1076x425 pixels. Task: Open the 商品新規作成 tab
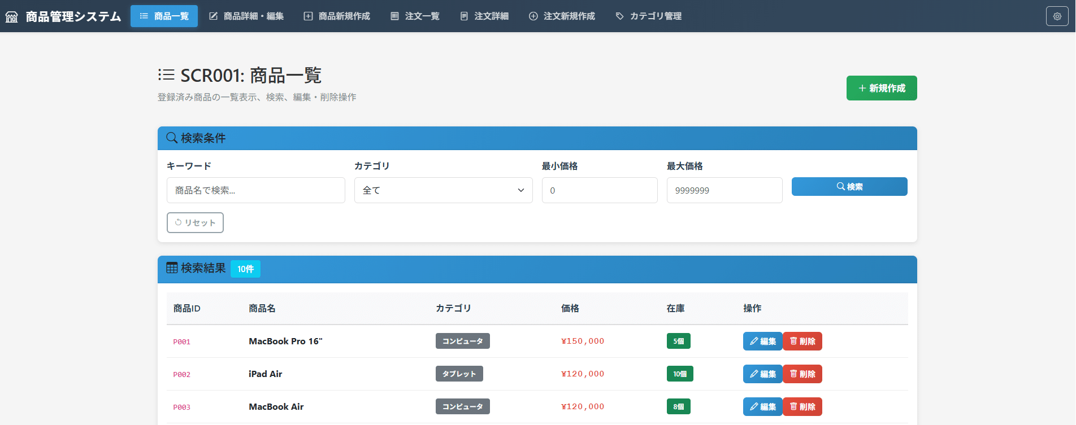pos(337,16)
